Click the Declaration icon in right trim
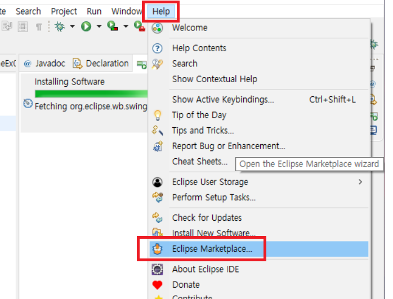Screen dimensions: 393x299 373,100
